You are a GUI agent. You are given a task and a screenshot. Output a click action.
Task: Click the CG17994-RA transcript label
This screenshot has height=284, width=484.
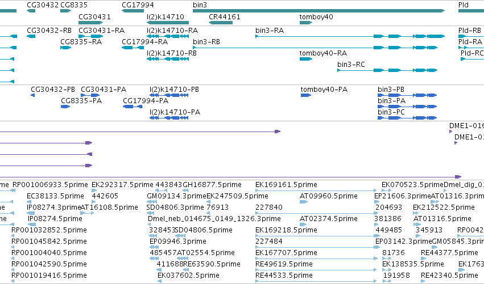click(x=145, y=42)
